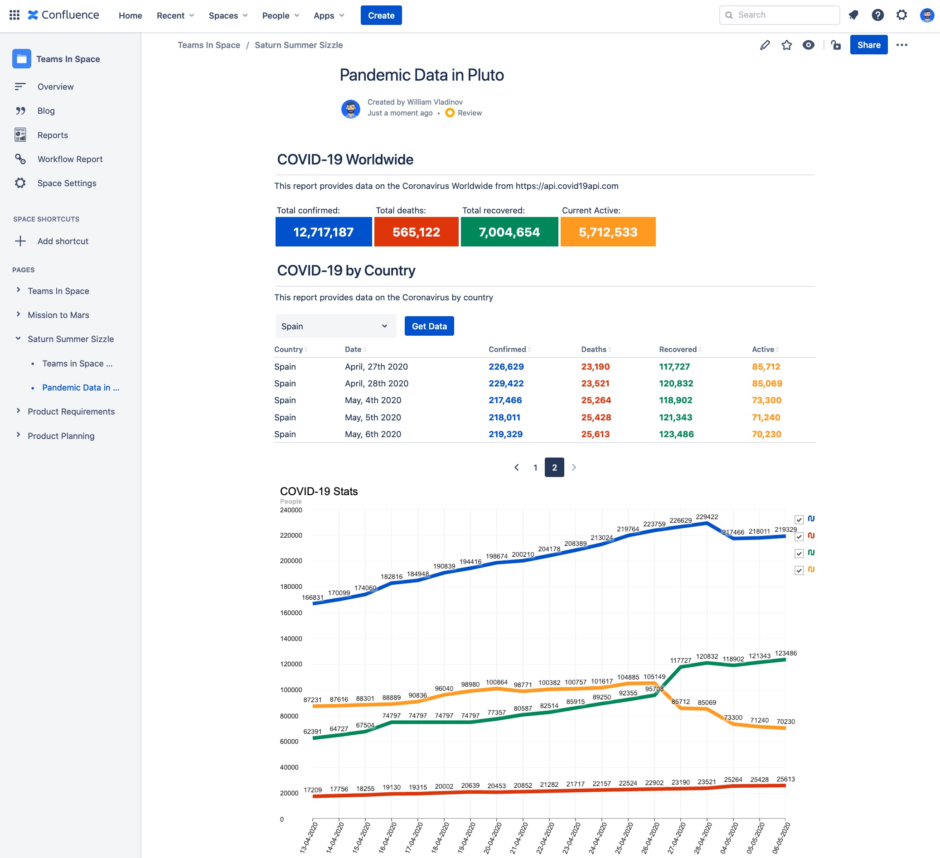Uncheck the blue series legend checkbox
Screen dimensions: 940x858
tap(799, 520)
